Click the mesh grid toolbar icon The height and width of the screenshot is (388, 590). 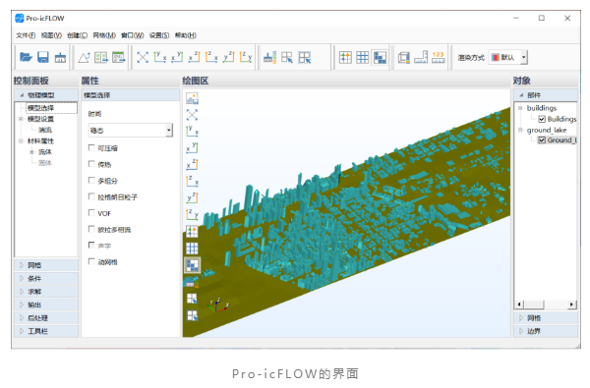[x=362, y=57]
